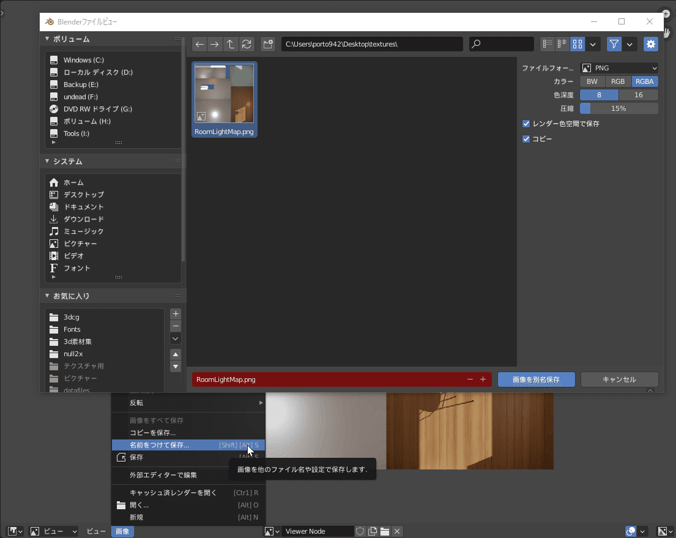
Task: Add current folder to bookmarks
Action: [x=176, y=313]
